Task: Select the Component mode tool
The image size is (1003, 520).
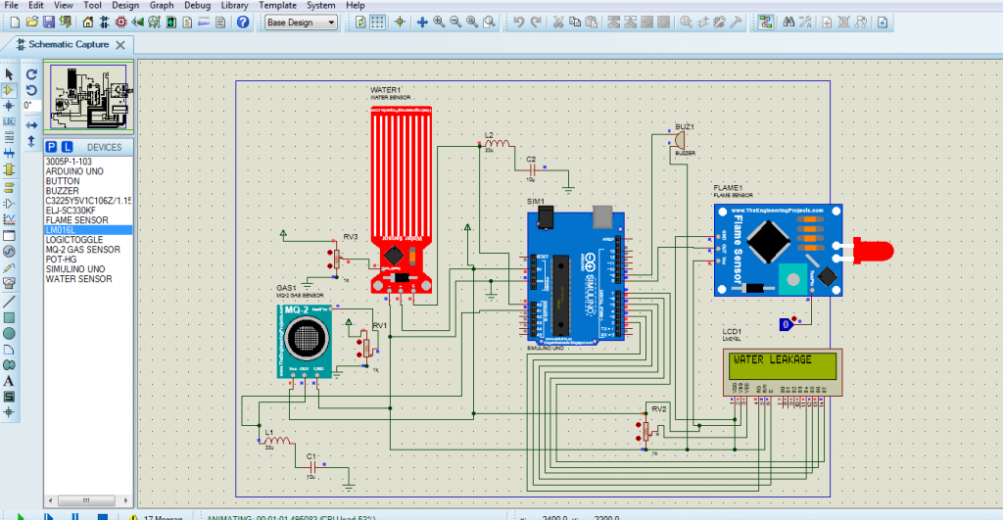Action: pos(9,90)
